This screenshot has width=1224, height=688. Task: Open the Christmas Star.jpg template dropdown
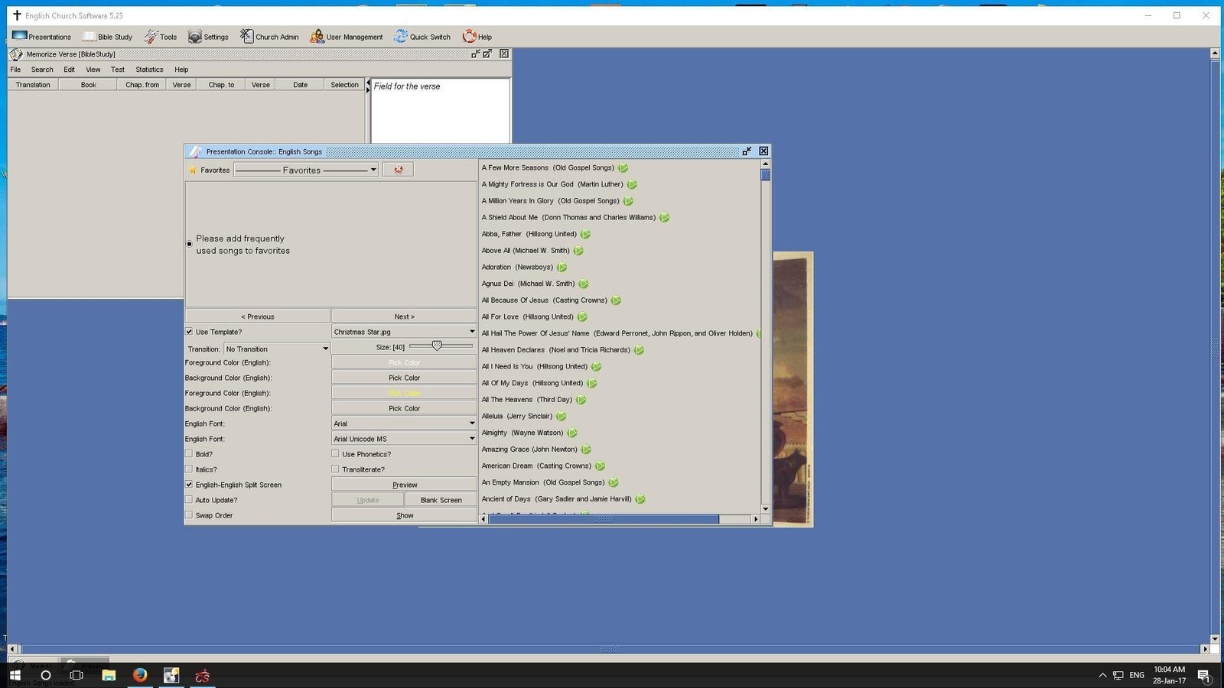[x=404, y=332]
